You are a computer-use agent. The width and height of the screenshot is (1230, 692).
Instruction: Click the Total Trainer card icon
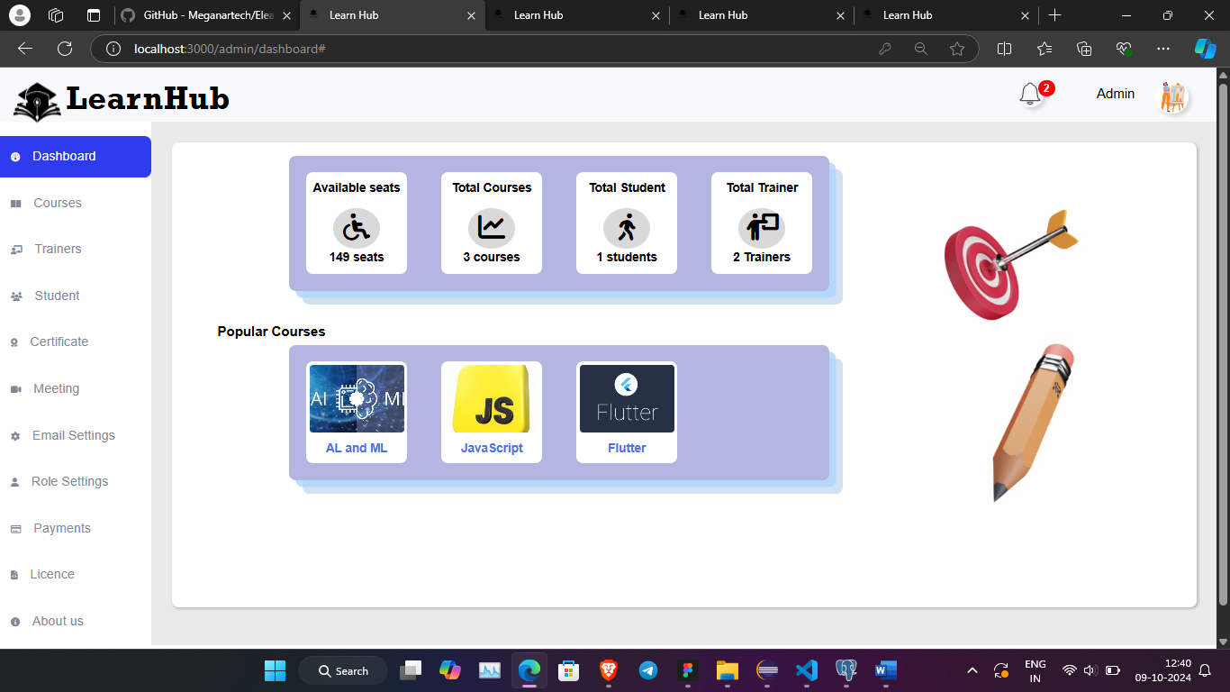[x=761, y=228]
